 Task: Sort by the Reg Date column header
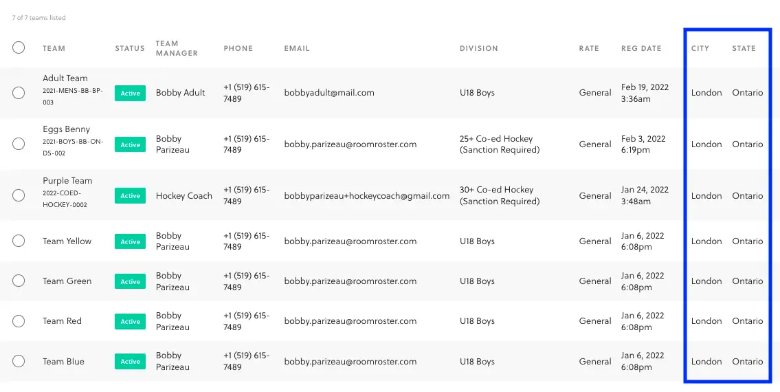[641, 48]
